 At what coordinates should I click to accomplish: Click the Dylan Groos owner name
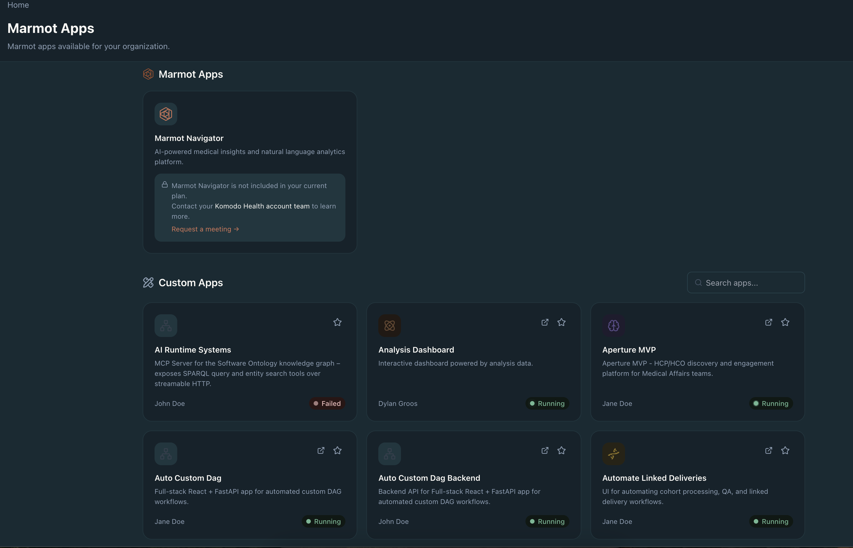pyautogui.click(x=398, y=404)
